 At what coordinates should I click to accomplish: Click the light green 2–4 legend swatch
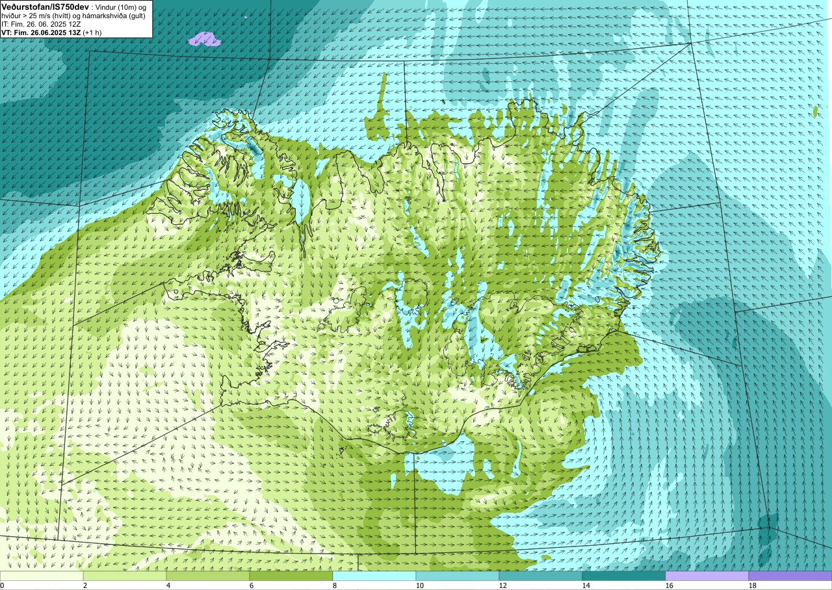[x=125, y=576]
